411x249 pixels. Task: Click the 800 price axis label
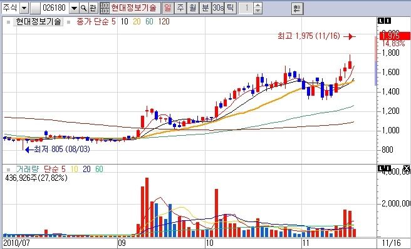tap(387, 150)
